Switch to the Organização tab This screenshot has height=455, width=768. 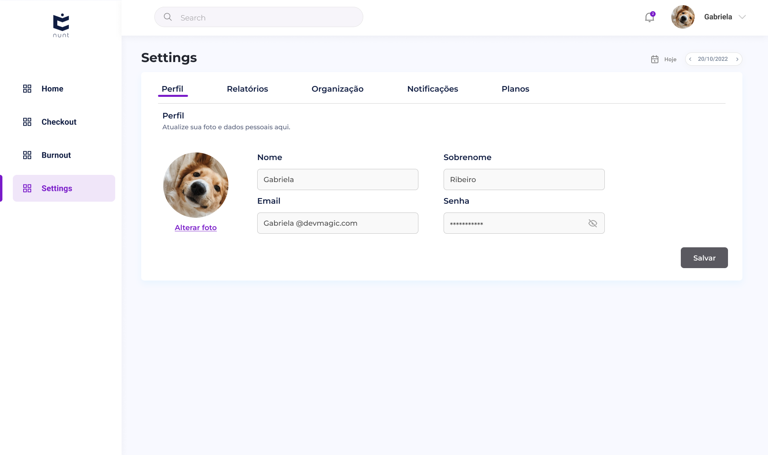point(338,89)
